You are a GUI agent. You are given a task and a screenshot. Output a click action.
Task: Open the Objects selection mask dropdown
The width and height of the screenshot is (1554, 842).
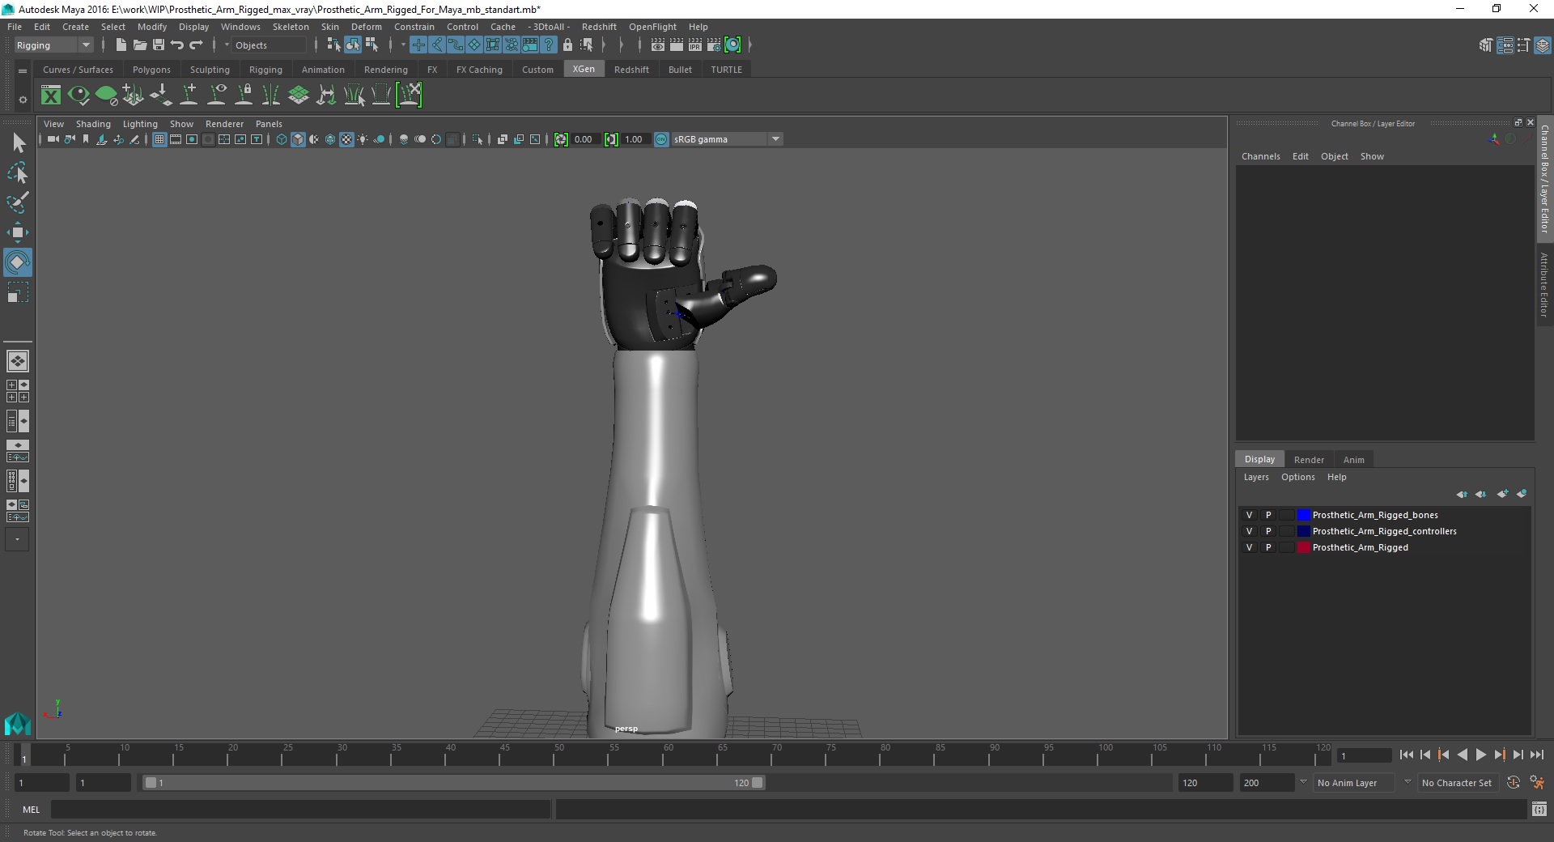coord(267,45)
